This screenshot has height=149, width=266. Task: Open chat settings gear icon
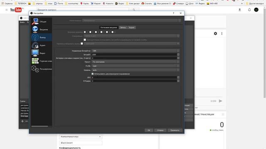(215, 34)
